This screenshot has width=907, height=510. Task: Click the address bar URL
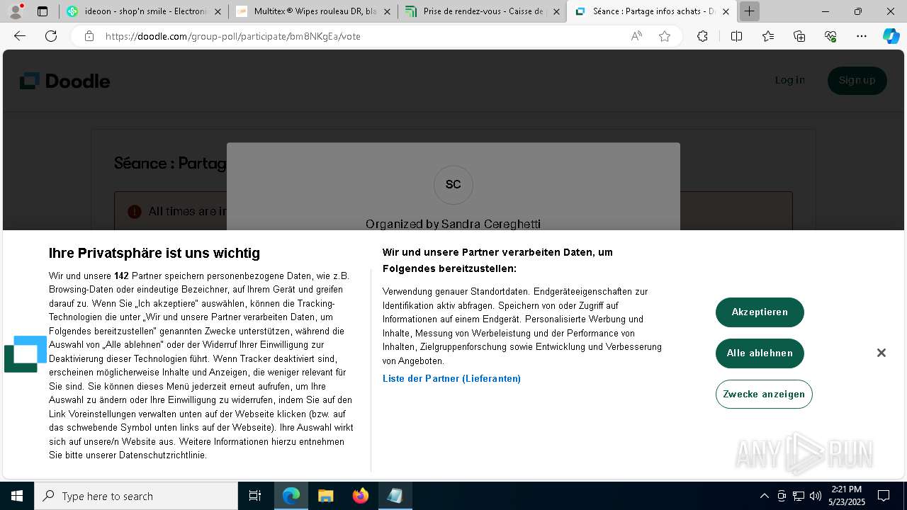[x=233, y=36]
